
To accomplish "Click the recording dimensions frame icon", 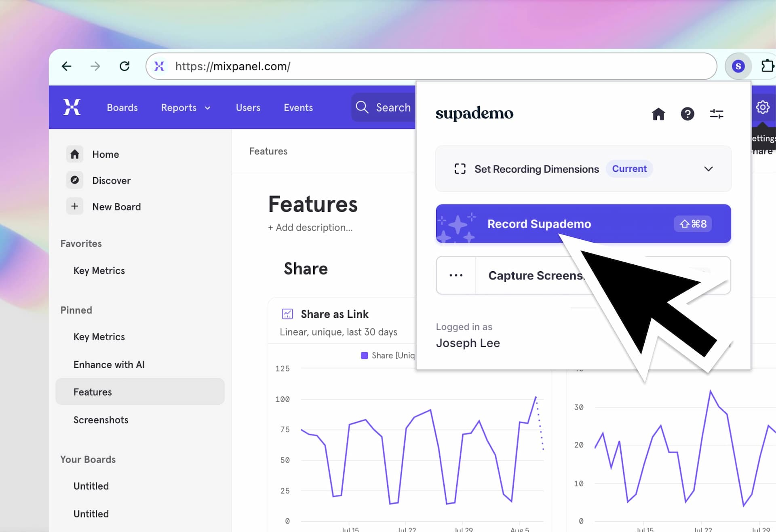I will [x=460, y=169].
